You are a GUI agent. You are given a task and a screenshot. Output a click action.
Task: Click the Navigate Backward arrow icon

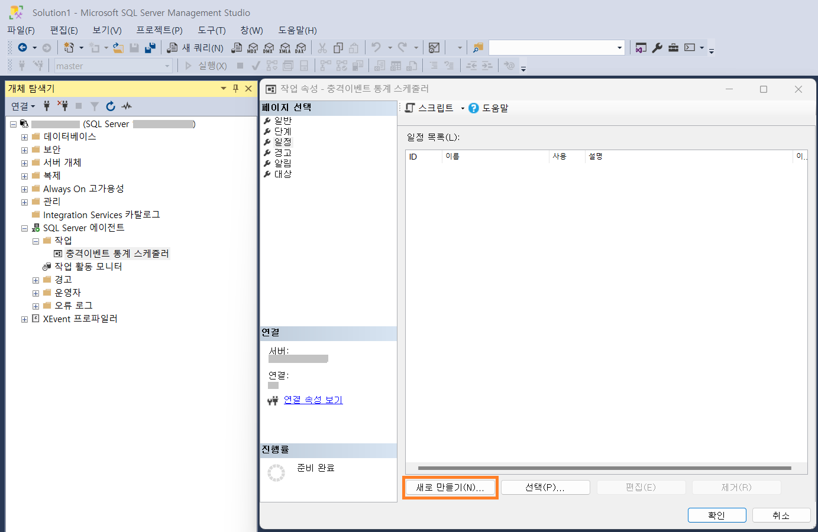[22, 48]
